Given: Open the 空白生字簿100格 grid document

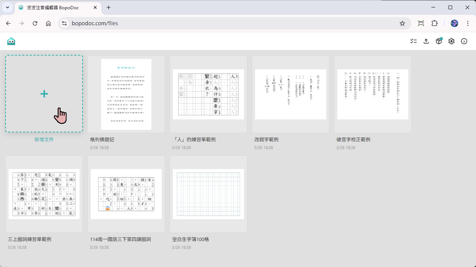Looking at the screenshot, I should [x=208, y=194].
